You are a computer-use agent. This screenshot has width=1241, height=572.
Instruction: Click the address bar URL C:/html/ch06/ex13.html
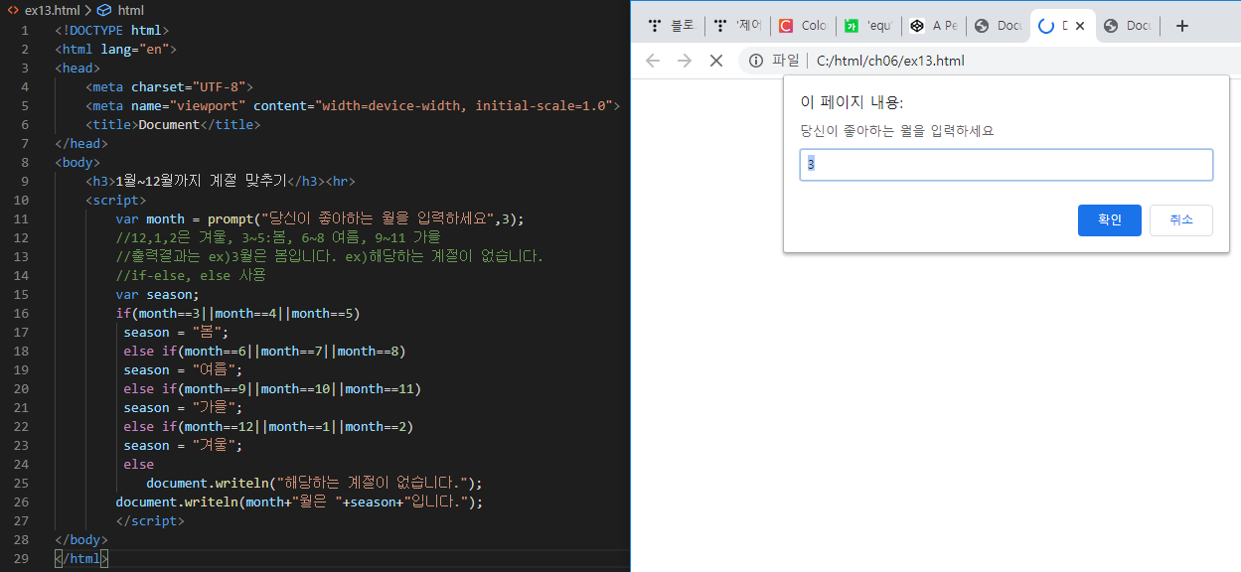coord(890,61)
